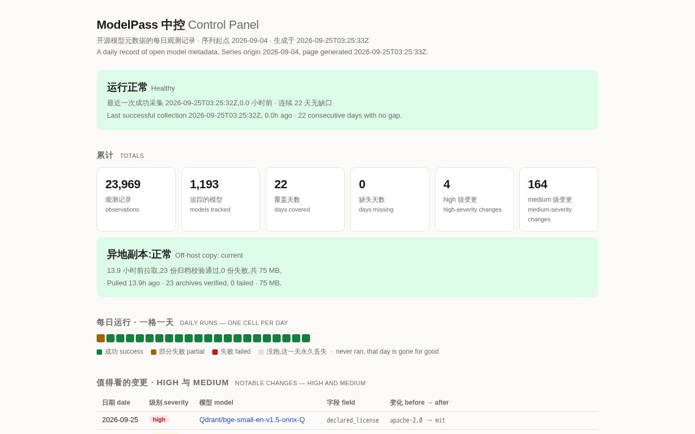Screen dimensions: 695x434
Task: Click the 4 high-severity changes card
Action: (x=474, y=199)
